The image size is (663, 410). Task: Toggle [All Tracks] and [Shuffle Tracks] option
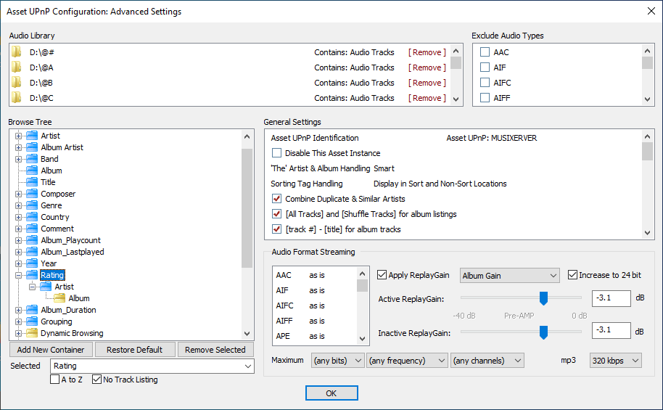point(276,213)
